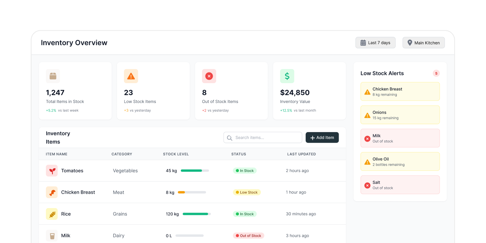The image size is (486, 243).
Task: Click the green dollar icon for Inventory Value
Action: 287,76
